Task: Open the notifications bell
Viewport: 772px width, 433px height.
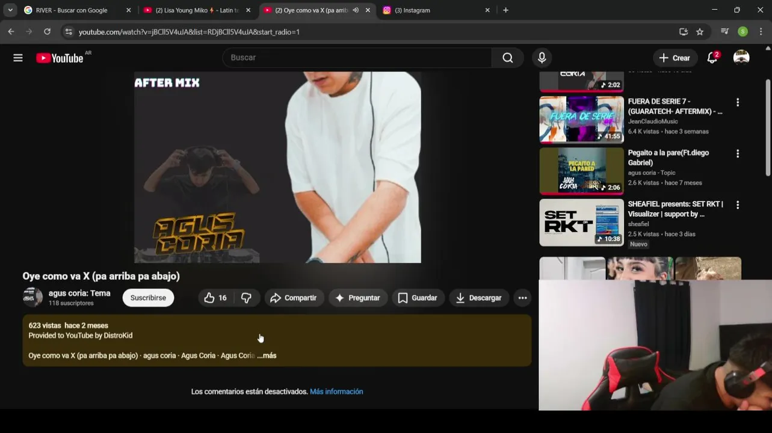Action: (x=712, y=58)
